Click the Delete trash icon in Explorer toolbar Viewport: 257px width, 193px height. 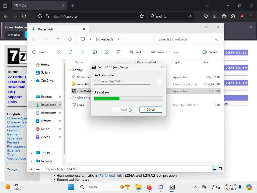pyautogui.click(x=119, y=52)
